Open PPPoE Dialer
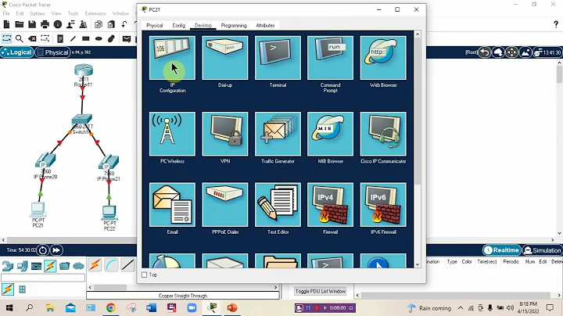 coord(224,205)
